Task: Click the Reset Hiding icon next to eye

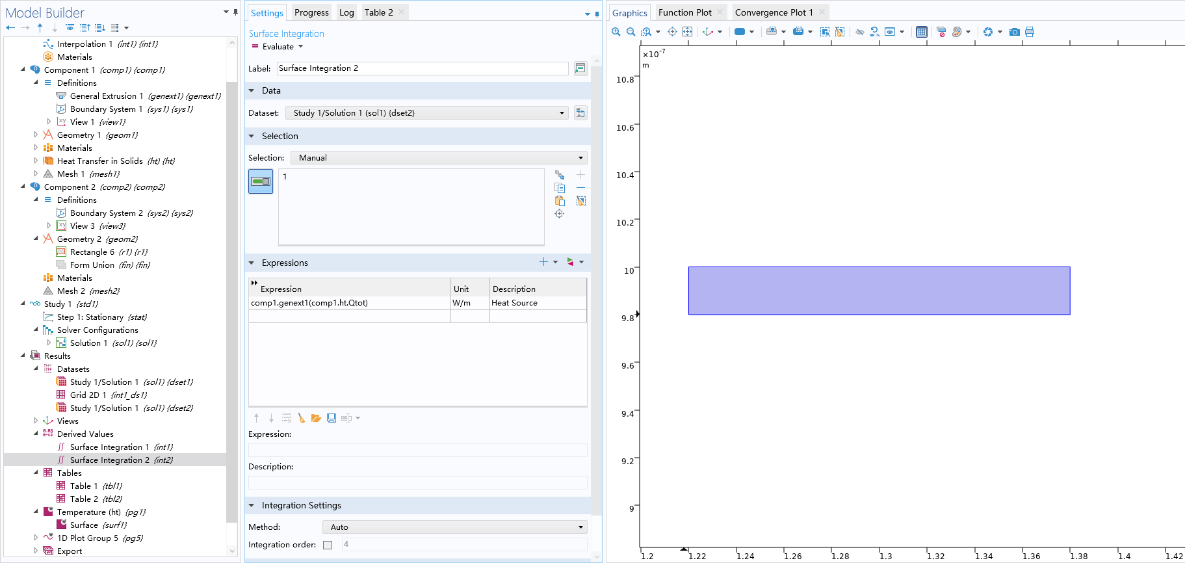Action: point(874,32)
